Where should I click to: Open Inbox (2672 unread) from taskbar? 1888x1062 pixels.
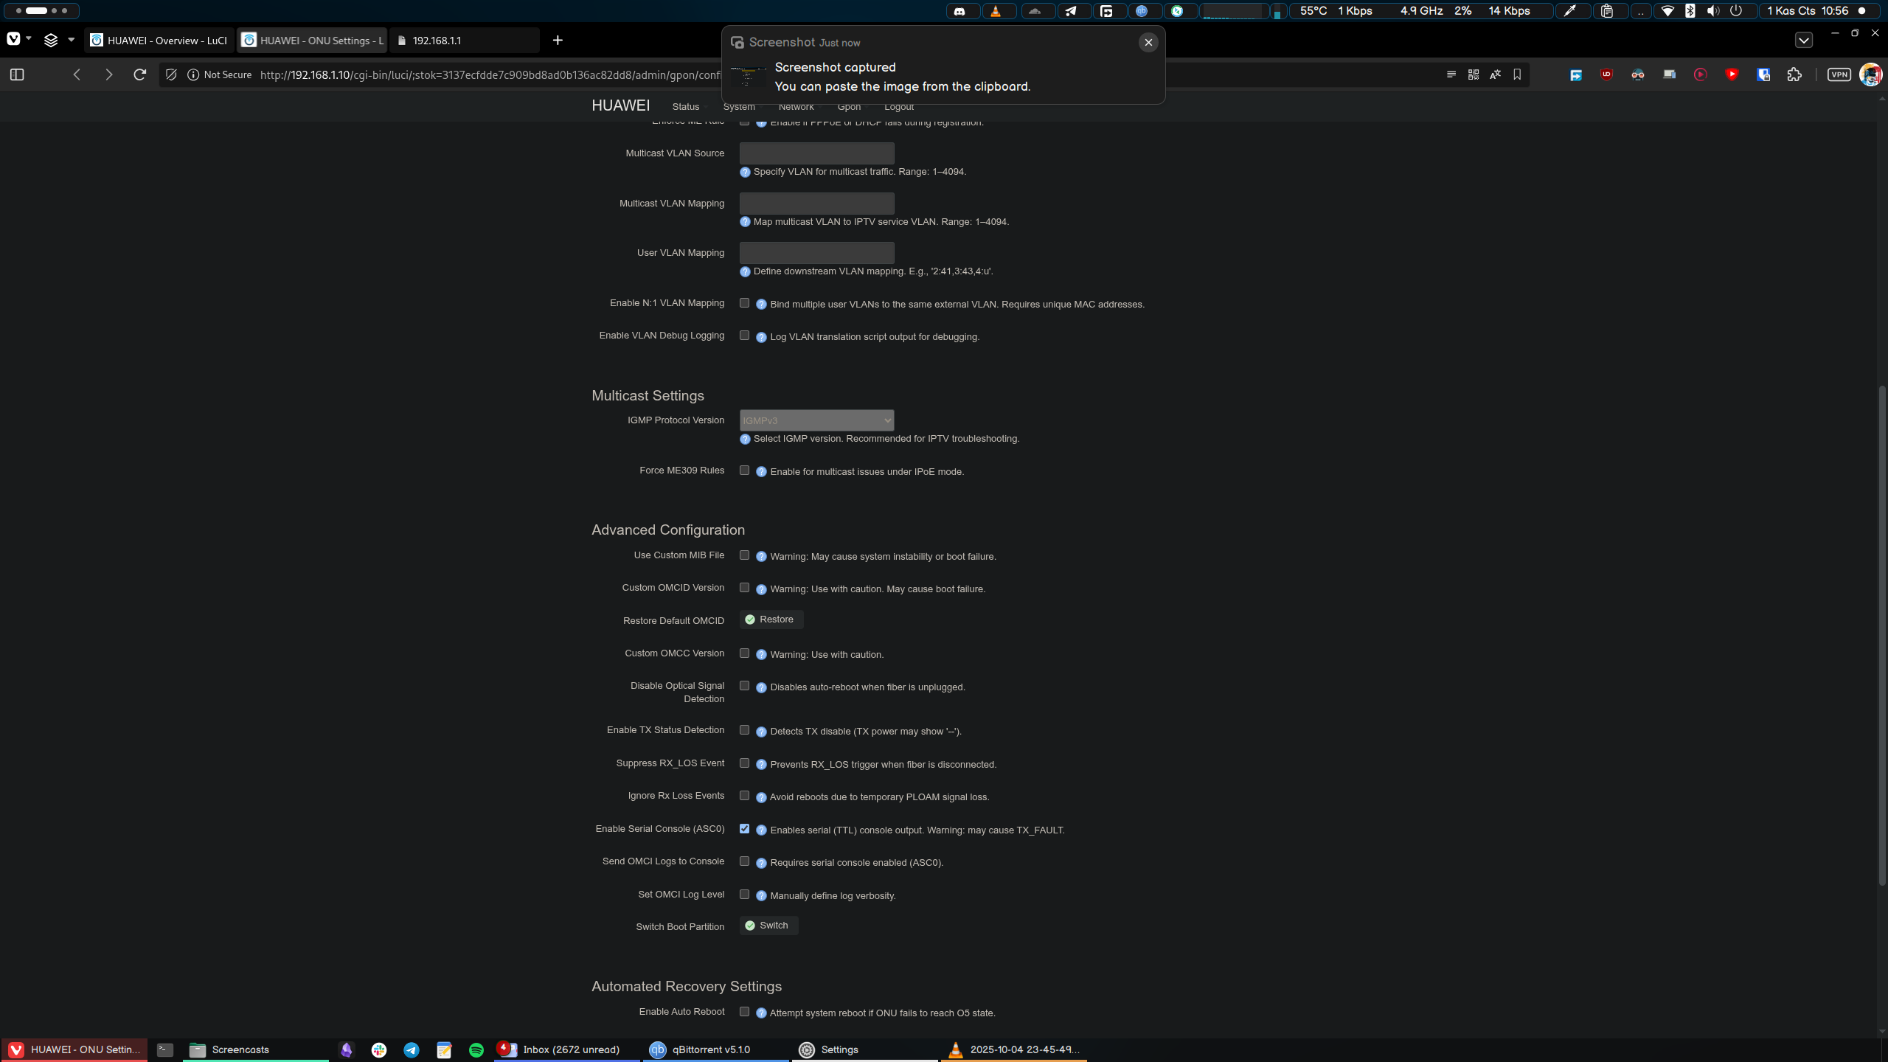(566, 1049)
